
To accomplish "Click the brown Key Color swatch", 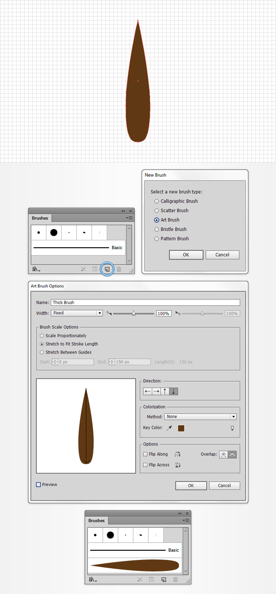I will (x=181, y=428).
